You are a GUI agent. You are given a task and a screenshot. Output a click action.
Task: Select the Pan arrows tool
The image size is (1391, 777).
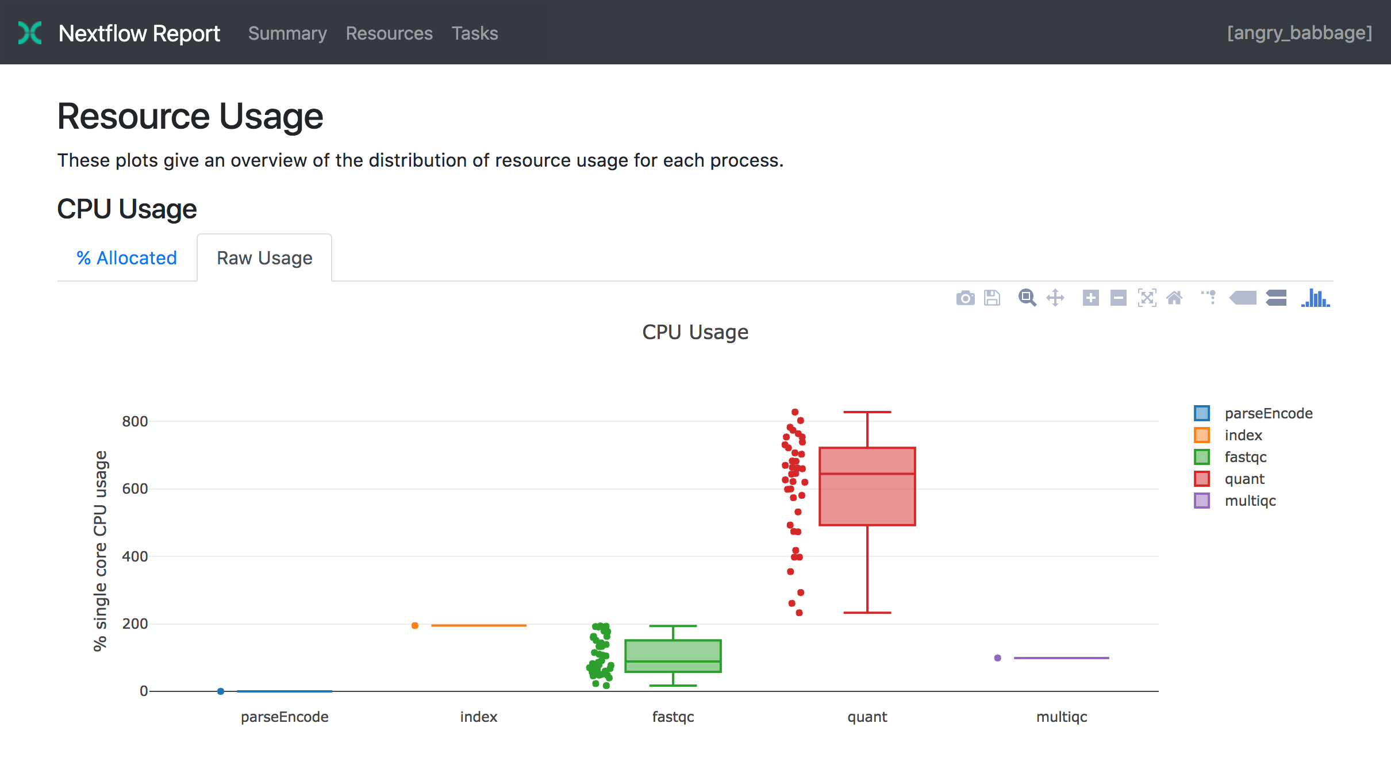1055,298
